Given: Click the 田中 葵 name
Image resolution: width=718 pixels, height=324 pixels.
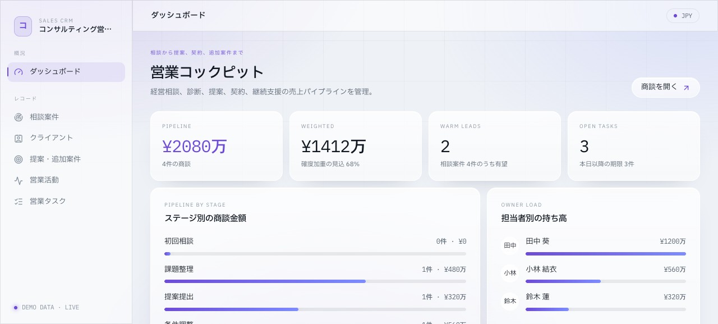Looking at the screenshot, I should (537, 241).
